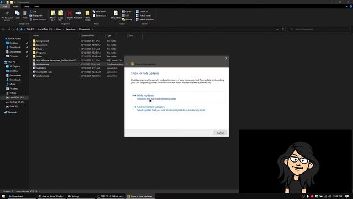Select Show hidden updates in the dialog
Viewport: 353px width, 199px height.
178,108
